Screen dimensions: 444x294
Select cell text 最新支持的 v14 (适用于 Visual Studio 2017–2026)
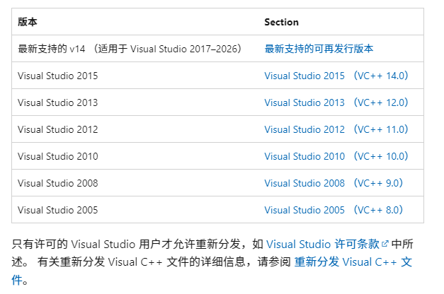pos(130,49)
